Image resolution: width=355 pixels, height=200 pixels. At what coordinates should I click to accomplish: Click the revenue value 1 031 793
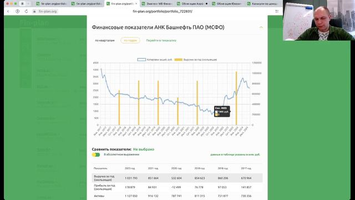131,178
